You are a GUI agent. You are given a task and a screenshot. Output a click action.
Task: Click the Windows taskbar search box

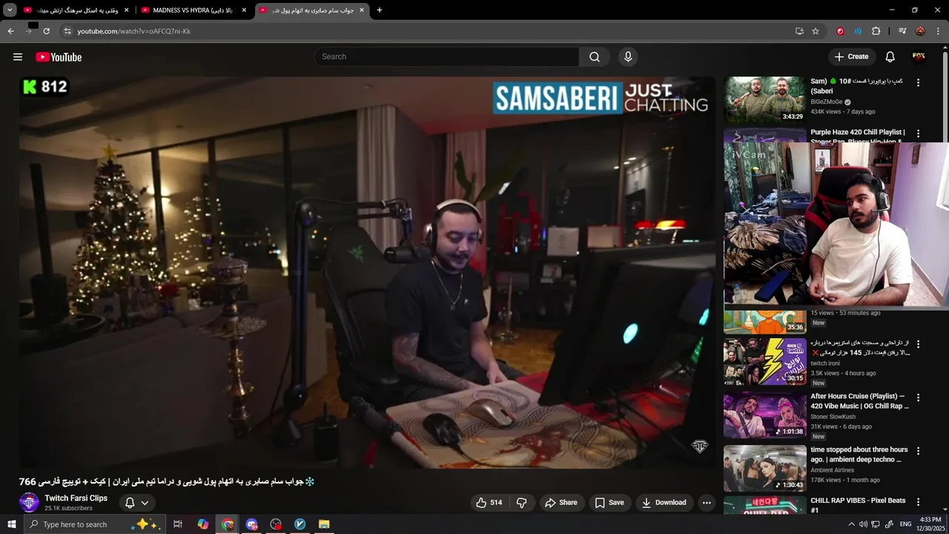click(x=95, y=524)
